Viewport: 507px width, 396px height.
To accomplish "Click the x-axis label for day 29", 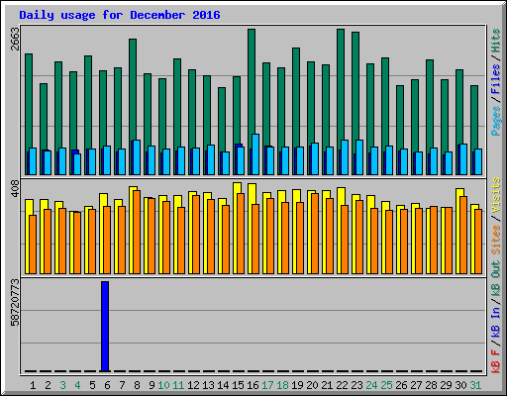I will coord(446,385).
